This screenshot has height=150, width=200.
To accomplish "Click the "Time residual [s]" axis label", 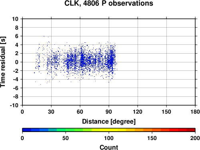I will 3,62.
